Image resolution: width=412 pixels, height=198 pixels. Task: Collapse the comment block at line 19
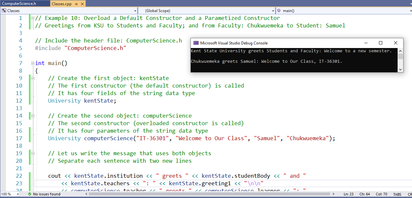point(33,154)
